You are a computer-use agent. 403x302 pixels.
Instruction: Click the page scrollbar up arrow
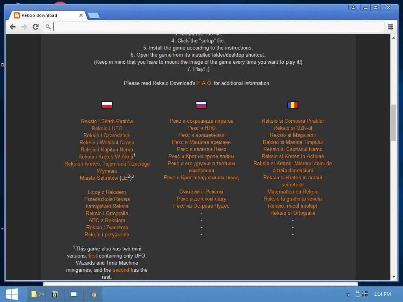point(394,38)
